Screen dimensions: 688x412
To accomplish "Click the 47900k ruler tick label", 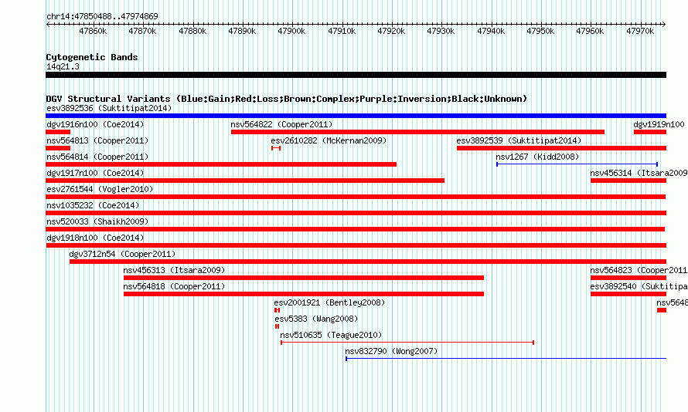I will (291, 31).
